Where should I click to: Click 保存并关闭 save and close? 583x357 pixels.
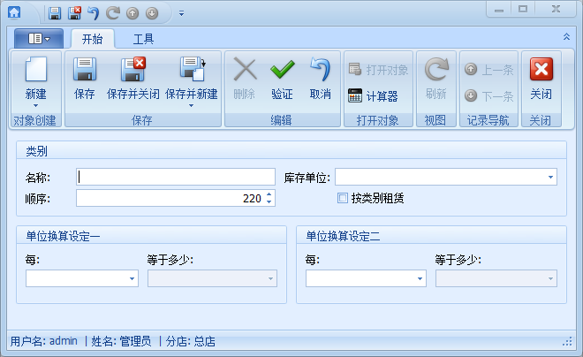(133, 80)
